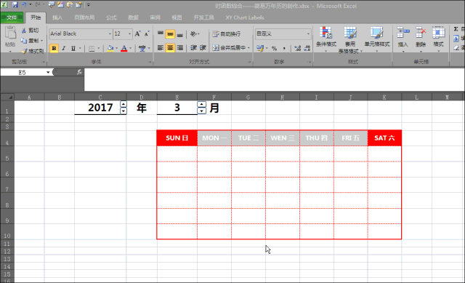Viewport: 465px width, 283px height.
Task: Switch to the Insert tab
Action: pyautogui.click(x=57, y=17)
